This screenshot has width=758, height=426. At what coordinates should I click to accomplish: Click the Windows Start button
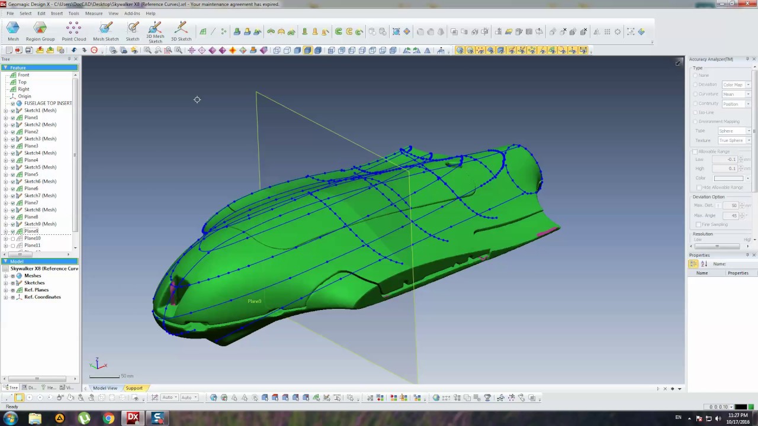pyautogui.click(x=10, y=418)
